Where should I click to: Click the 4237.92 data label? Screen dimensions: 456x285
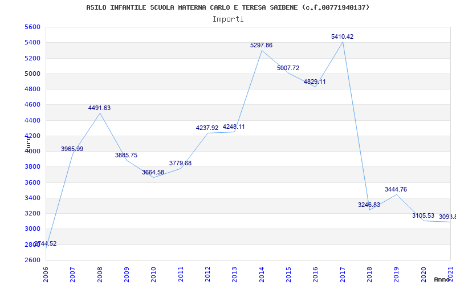[x=207, y=128]
